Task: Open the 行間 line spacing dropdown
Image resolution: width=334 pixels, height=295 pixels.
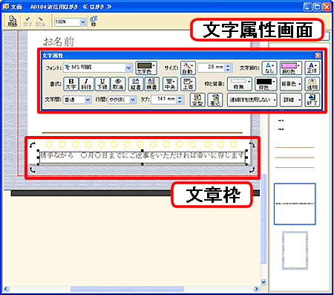Action: click(x=133, y=100)
